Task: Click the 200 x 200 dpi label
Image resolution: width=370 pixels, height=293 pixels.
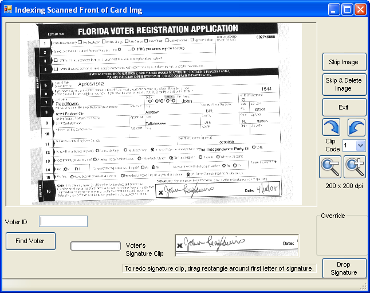Action: tap(344, 186)
